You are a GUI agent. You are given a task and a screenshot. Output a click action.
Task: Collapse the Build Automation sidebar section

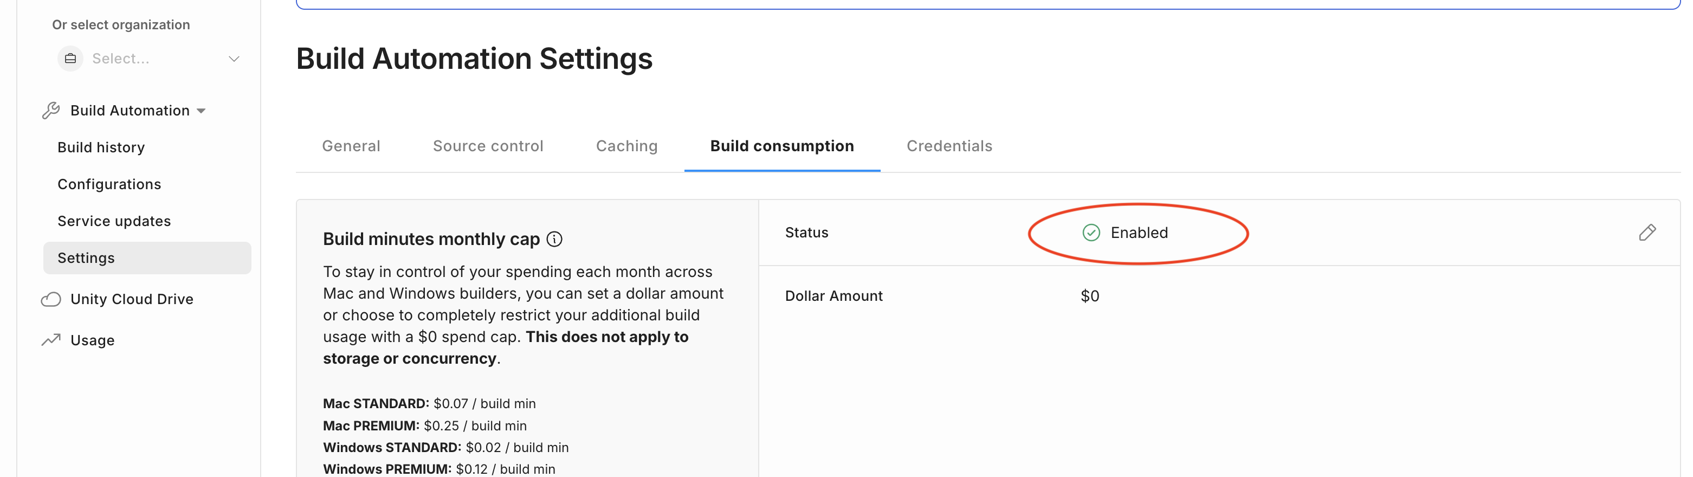pyautogui.click(x=201, y=111)
